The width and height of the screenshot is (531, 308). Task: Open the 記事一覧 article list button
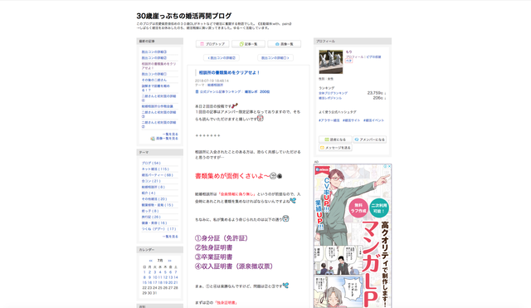point(248,44)
